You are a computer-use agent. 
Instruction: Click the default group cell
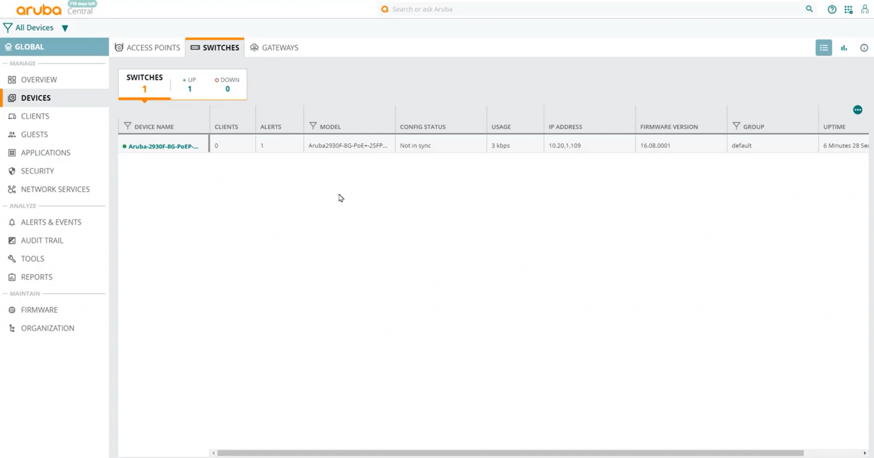[772, 145]
